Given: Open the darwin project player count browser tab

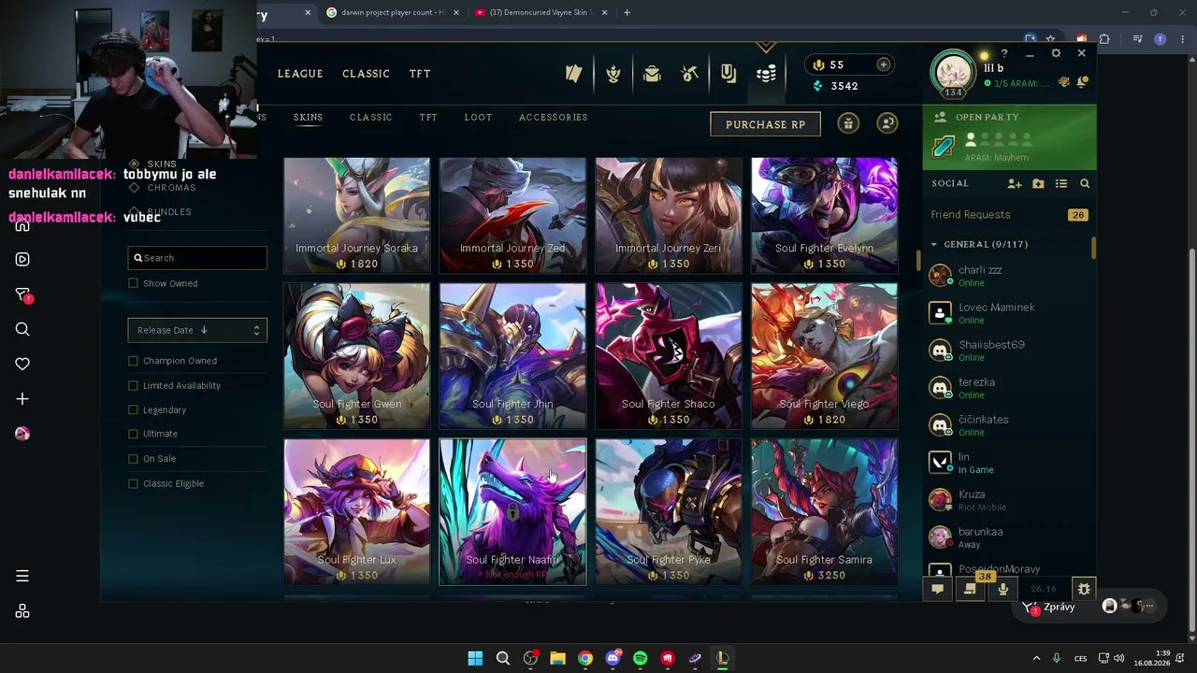Looking at the screenshot, I should [x=392, y=12].
